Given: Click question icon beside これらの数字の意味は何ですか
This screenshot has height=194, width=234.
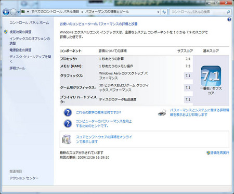Looking at the screenshot, I should point(68,112).
